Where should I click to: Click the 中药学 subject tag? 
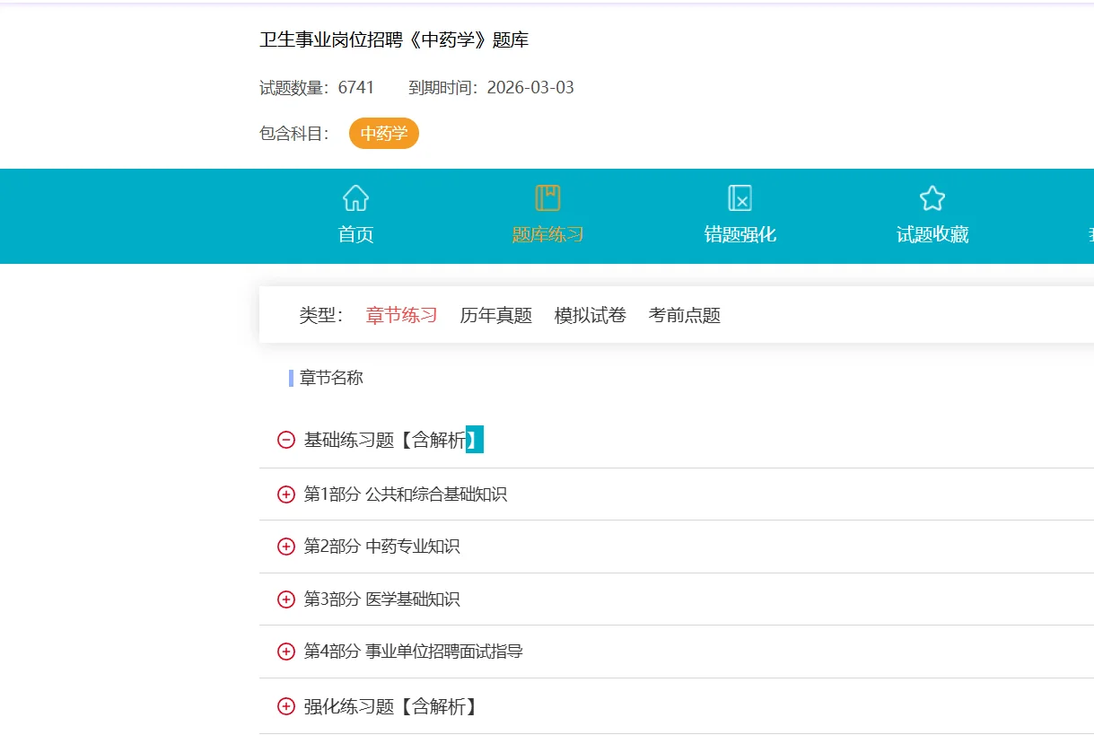[383, 133]
